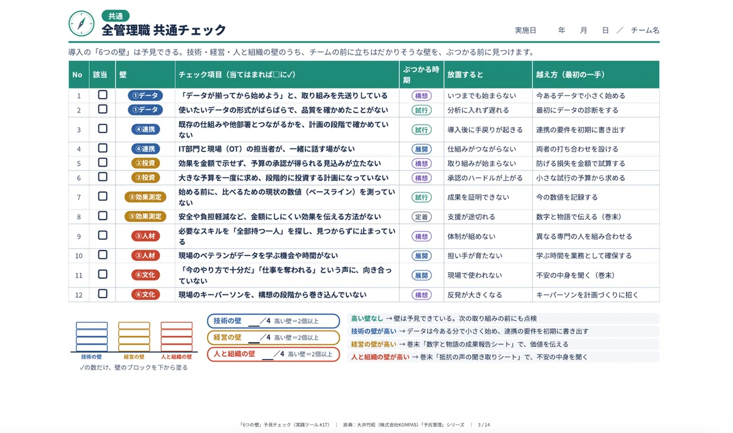Click the 経営の壁 score field with /4
733x433 pixels.
point(273,338)
